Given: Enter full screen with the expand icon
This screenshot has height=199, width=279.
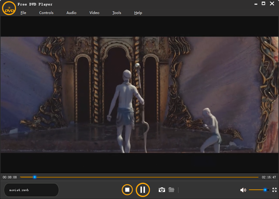Looking at the screenshot, I should tap(275, 190).
